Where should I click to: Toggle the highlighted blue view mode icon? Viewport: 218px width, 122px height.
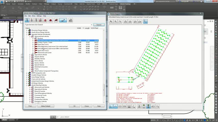coord(146,21)
